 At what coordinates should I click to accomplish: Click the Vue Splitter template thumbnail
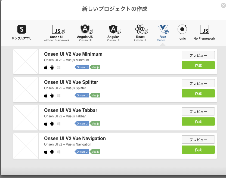(26, 90)
